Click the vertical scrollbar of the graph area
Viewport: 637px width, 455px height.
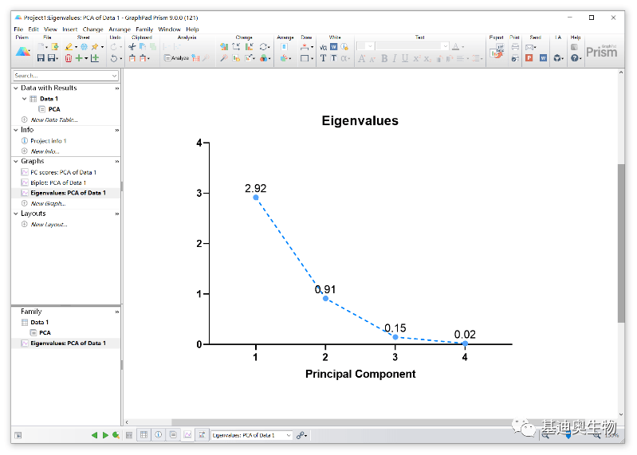(621, 239)
